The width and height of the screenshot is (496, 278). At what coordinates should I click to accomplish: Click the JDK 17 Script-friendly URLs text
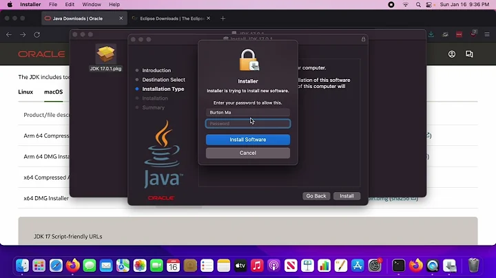click(68, 237)
